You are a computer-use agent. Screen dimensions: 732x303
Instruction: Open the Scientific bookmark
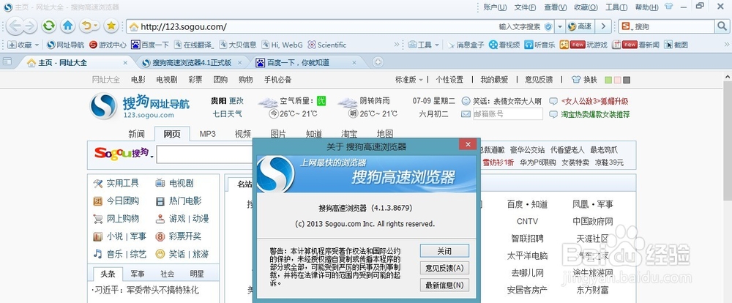[327, 45]
